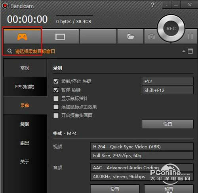
Task: Switch to screen rectangle recording mode
Action: [x=60, y=37]
